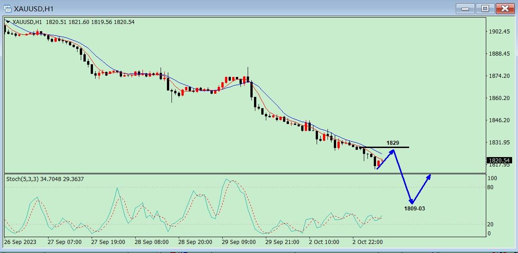Click the 26 Sep 2023 date label
The width and height of the screenshot is (518, 253).
[21, 242]
